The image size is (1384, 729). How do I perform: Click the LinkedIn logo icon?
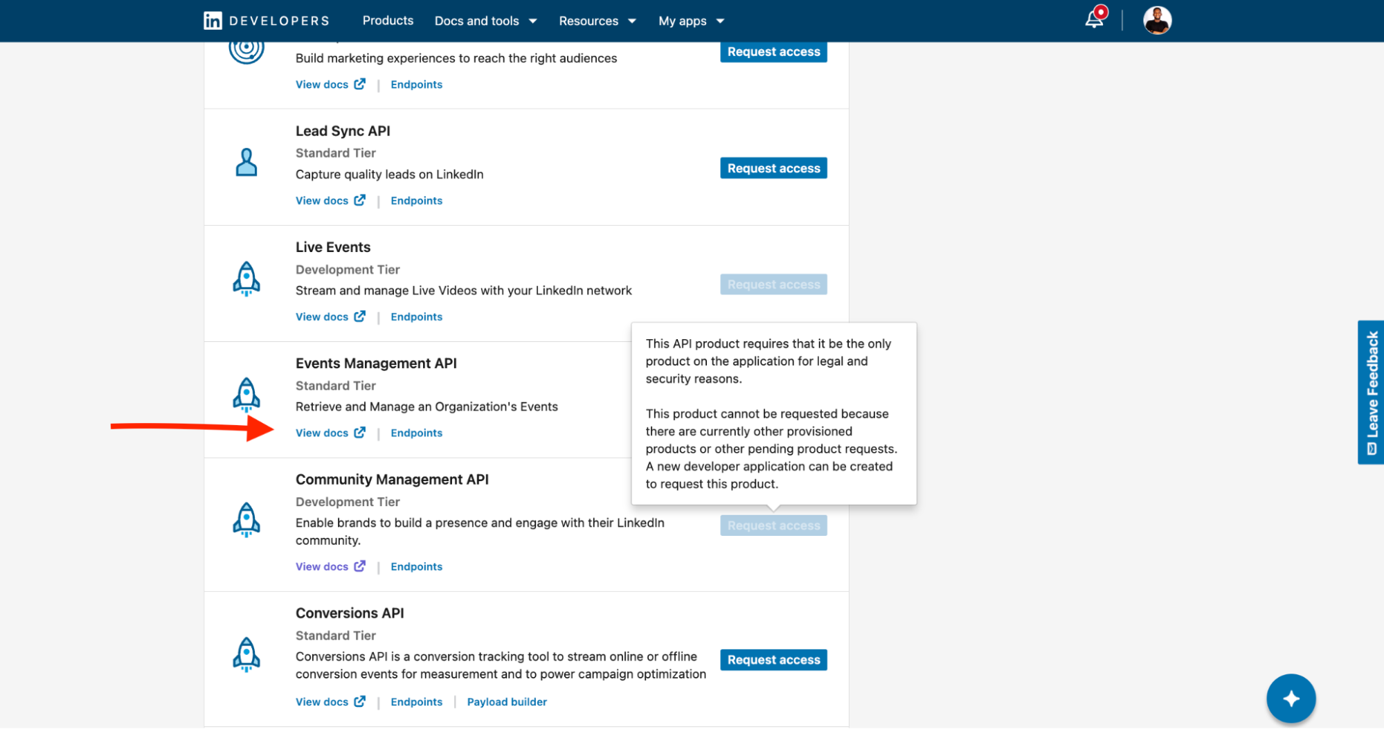point(213,21)
